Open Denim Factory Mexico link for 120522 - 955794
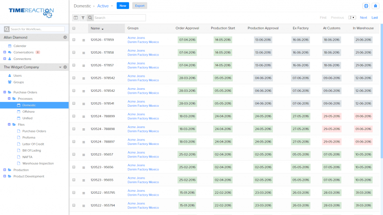This screenshot has height=215, width=383. (143, 208)
